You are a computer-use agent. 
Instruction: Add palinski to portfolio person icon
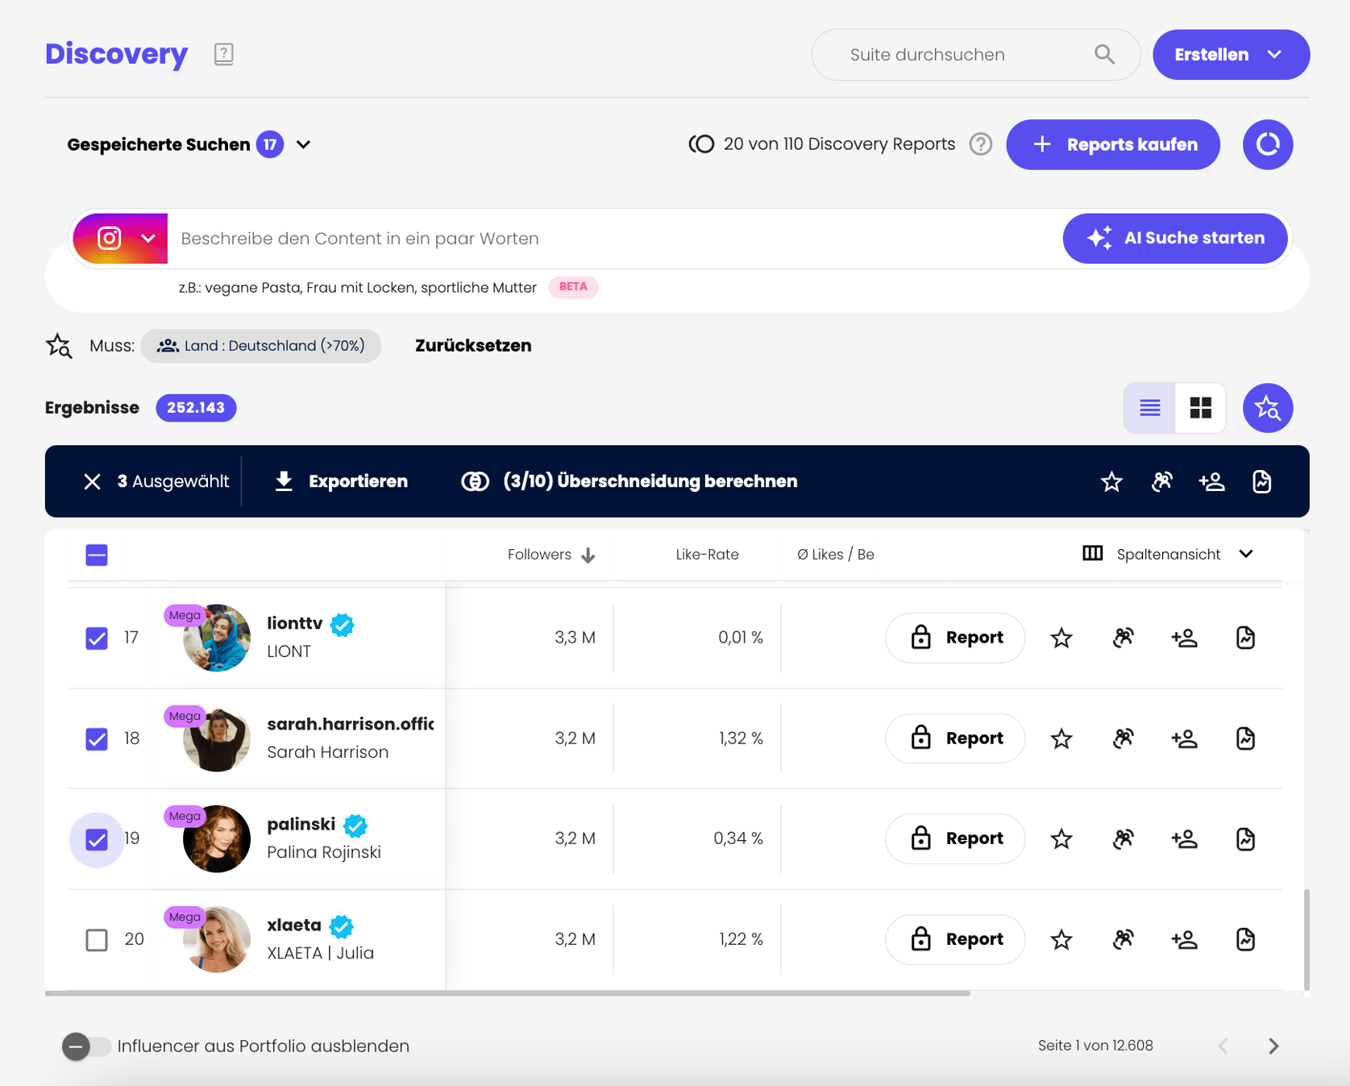click(x=1184, y=838)
